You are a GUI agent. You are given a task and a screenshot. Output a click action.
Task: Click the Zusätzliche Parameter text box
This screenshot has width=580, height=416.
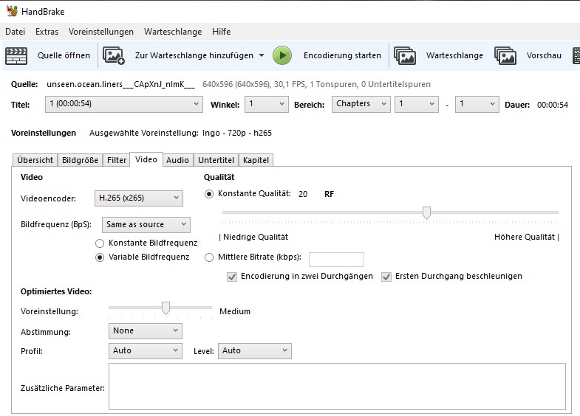pyautogui.click(x=337, y=386)
